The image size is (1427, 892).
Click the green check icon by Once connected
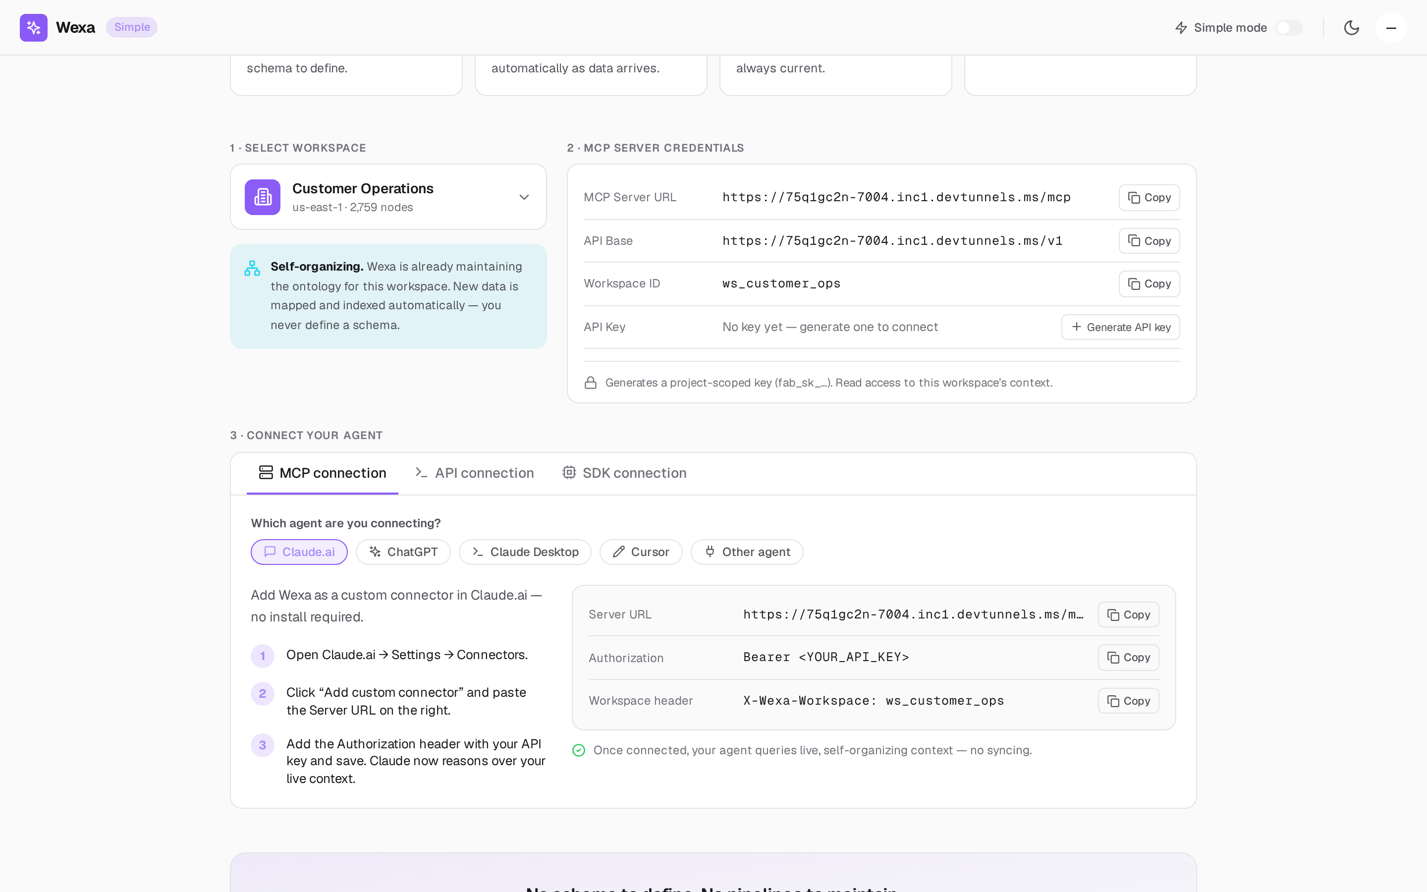(x=579, y=750)
